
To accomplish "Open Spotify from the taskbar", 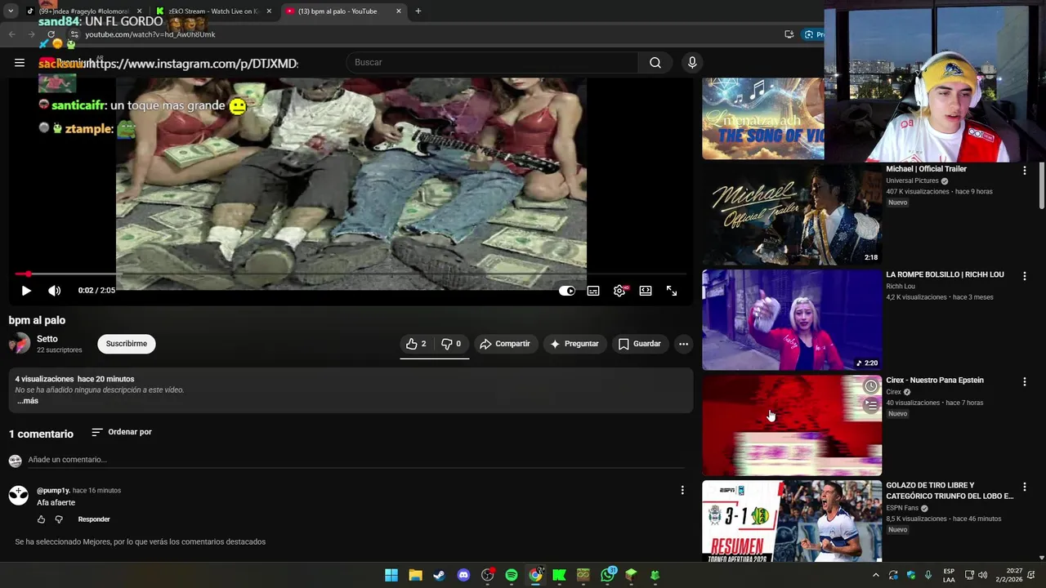I will point(512,575).
